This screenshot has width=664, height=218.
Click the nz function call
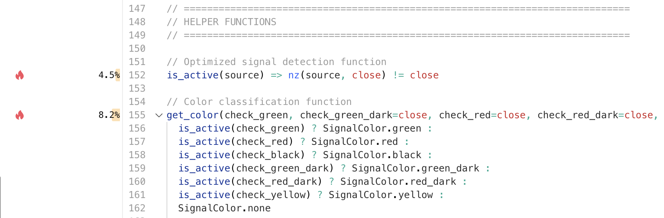[294, 75]
